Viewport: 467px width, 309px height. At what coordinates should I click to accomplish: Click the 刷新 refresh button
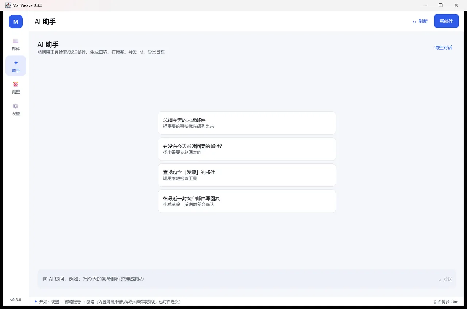click(420, 22)
